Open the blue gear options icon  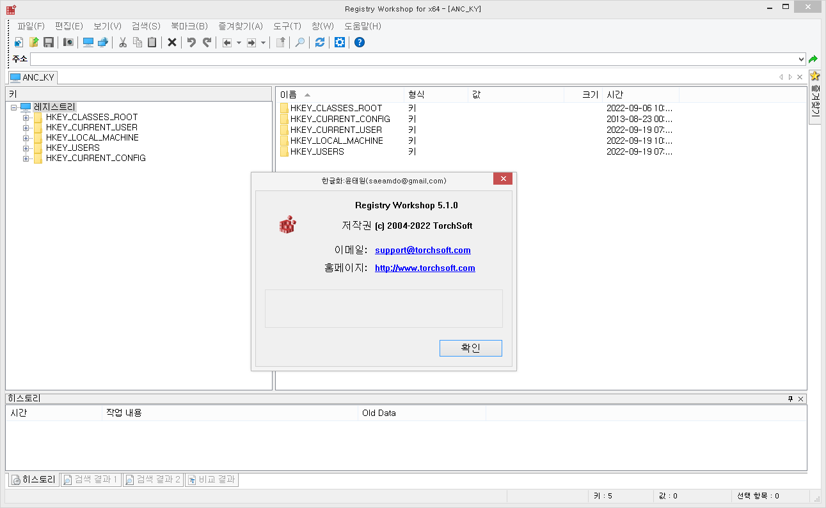click(340, 42)
